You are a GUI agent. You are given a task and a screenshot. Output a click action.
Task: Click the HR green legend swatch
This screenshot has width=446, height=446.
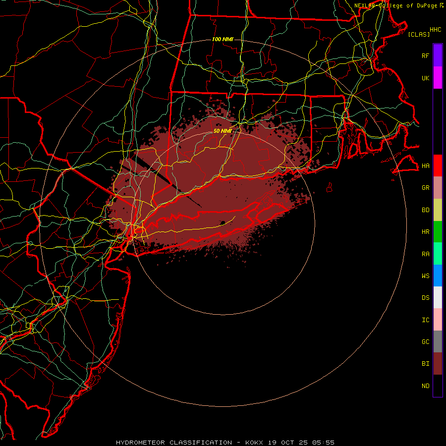(x=438, y=232)
